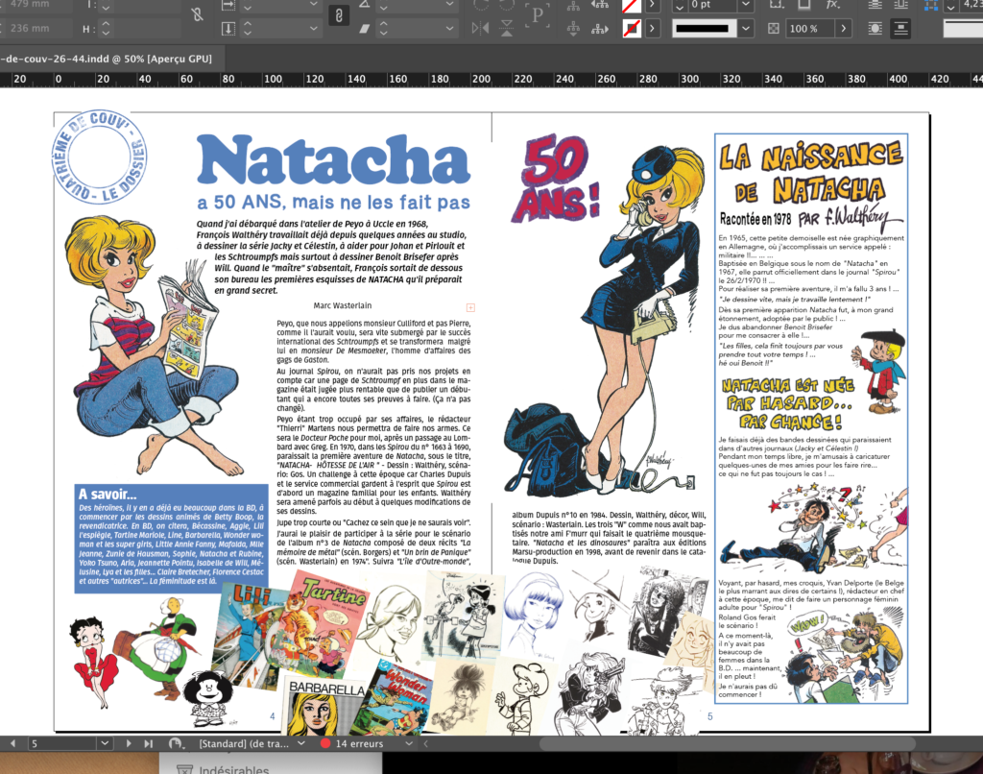
Task: Select the Tartine magazine cover image
Action: tap(323, 622)
